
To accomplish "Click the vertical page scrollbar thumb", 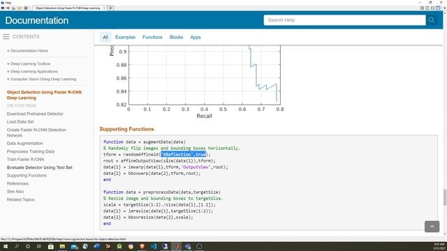I will pyautogui.click(x=445, y=197).
